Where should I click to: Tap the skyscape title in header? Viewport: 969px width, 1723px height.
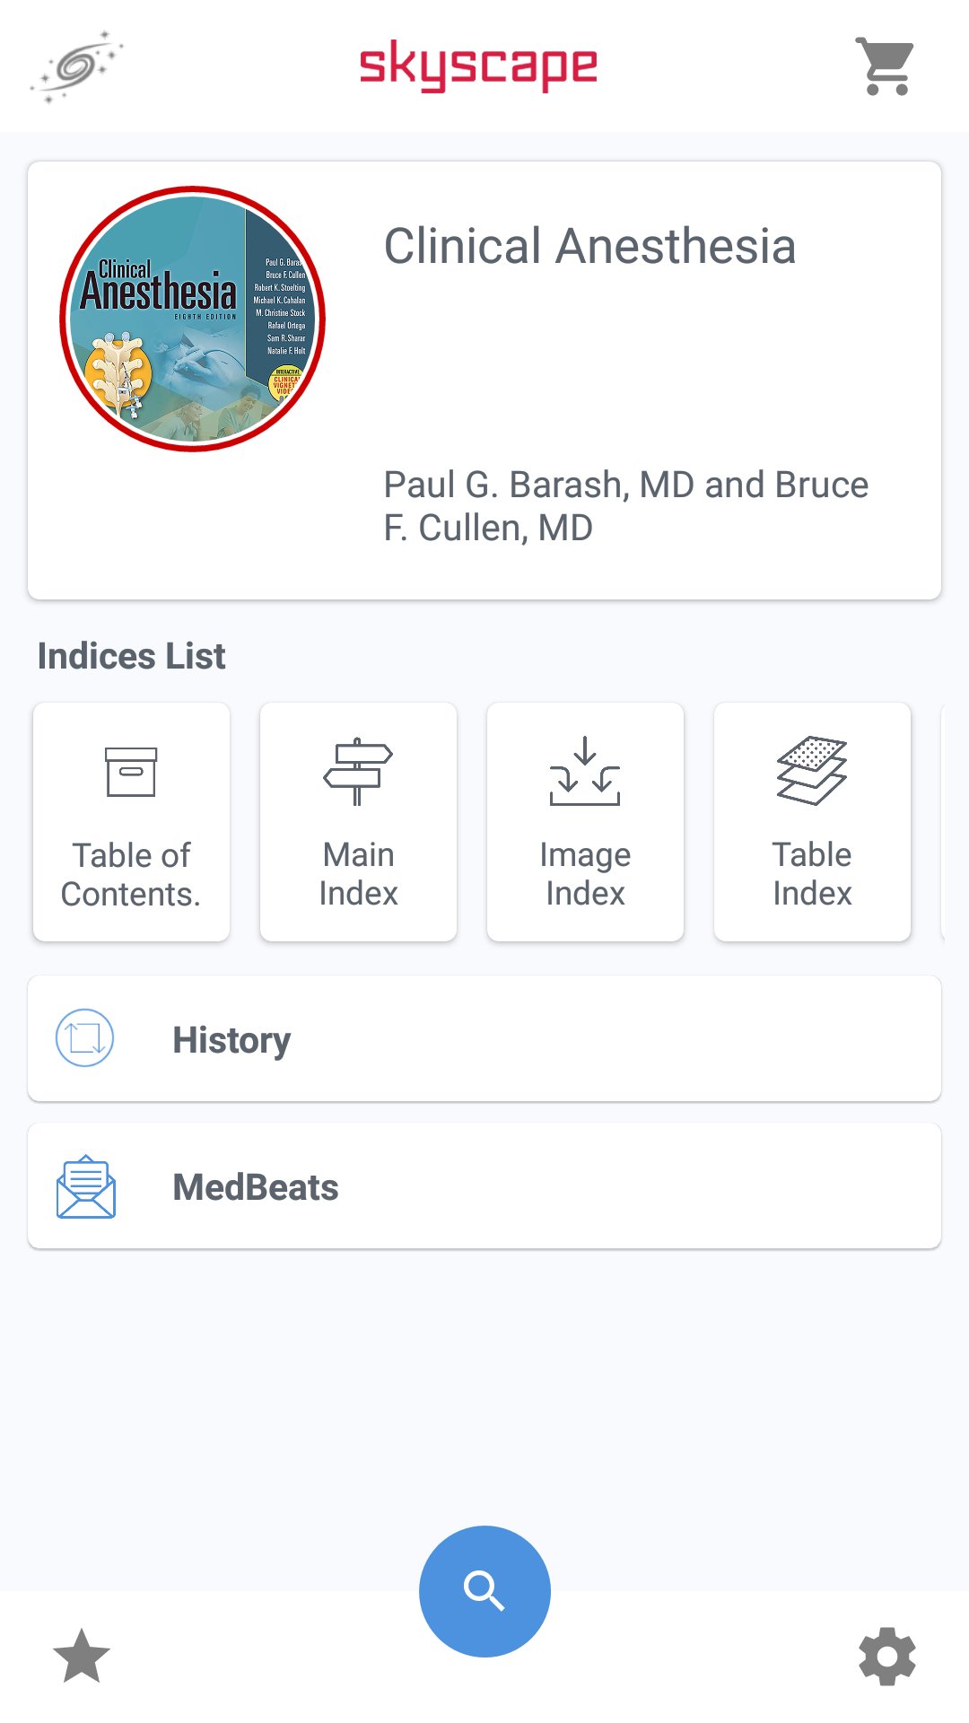(x=478, y=66)
